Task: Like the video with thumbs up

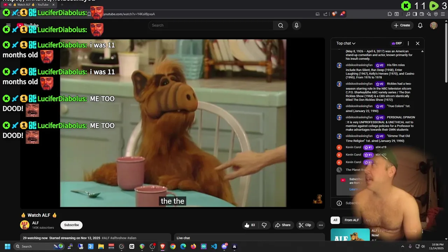Action: (250, 225)
